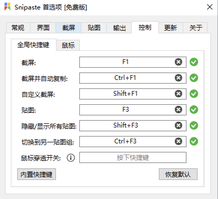
Task: Close the Snipaste 首选项 window
Action: [210, 7]
